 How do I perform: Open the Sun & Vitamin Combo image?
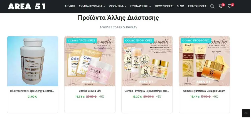[x=204, y=61]
